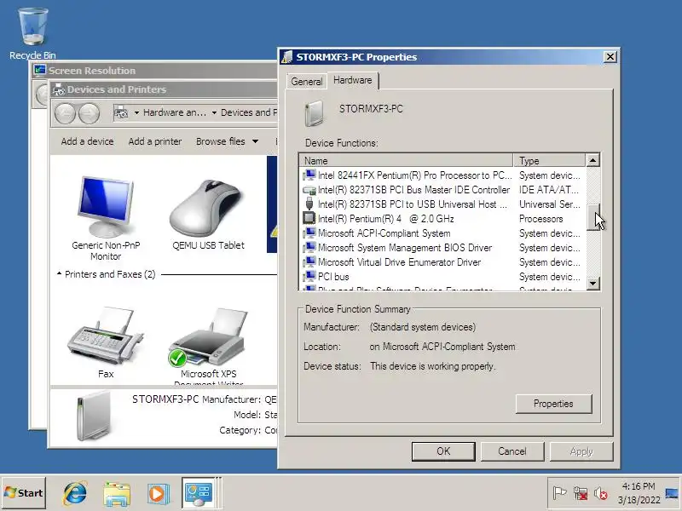Click the System Management BIOS Driver row icon

(x=309, y=248)
